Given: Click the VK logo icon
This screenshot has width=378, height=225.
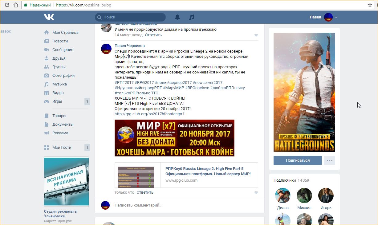Looking at the screenshot, I should coord(49,17).
